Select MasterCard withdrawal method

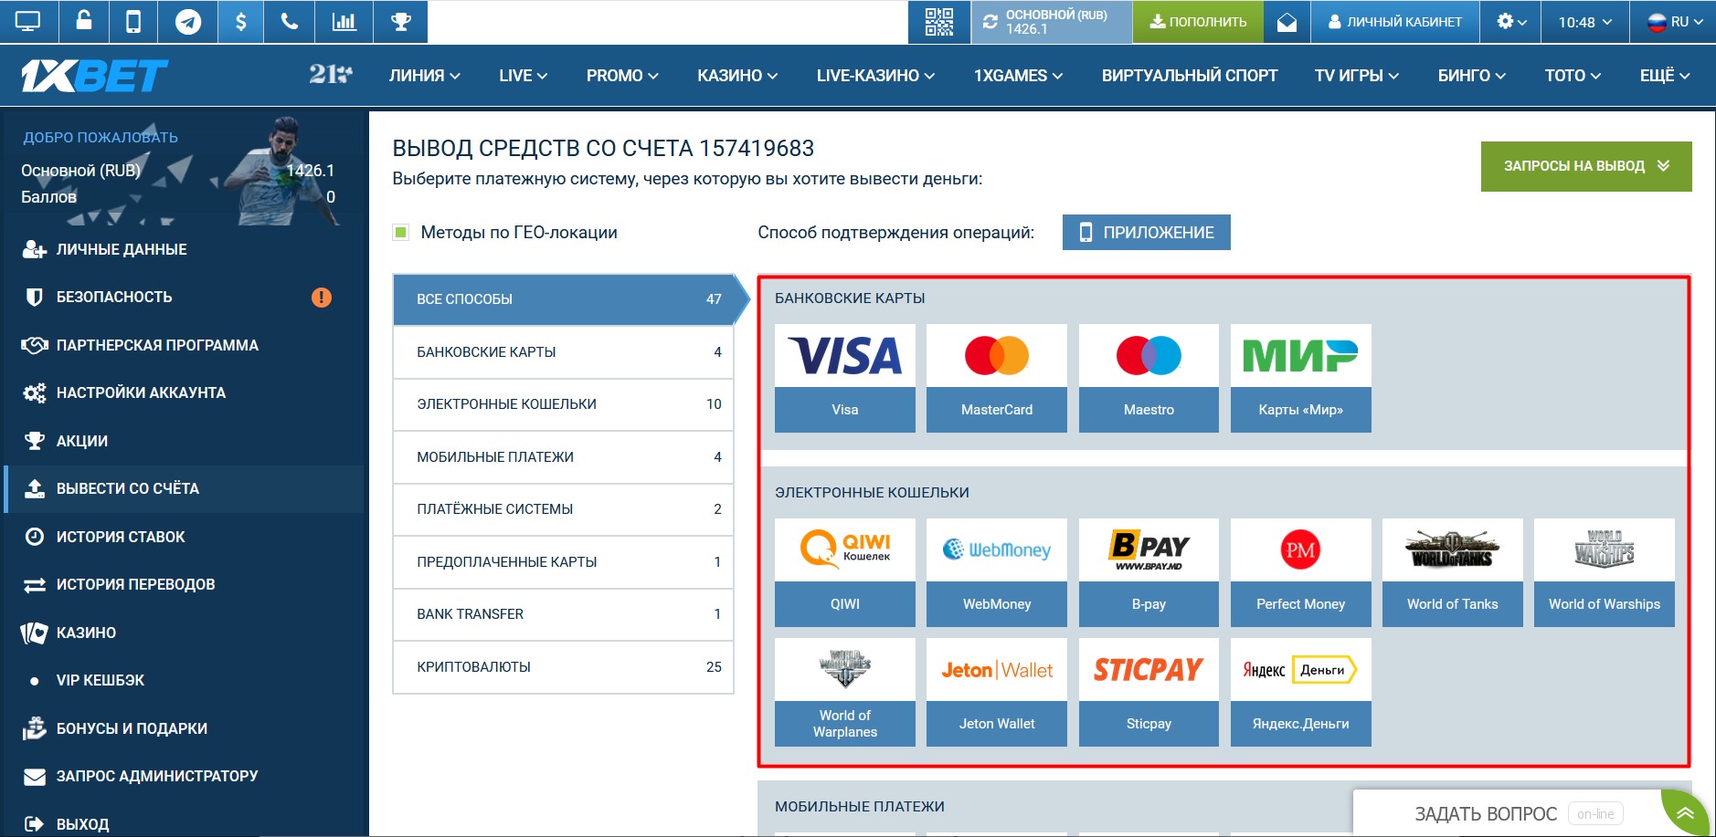tap(997, 378)
